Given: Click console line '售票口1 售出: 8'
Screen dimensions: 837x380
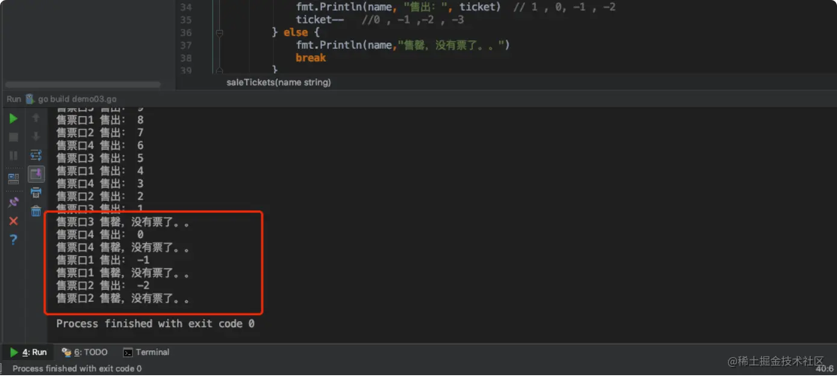Looking at the screenshot, I should click(100, 120).
